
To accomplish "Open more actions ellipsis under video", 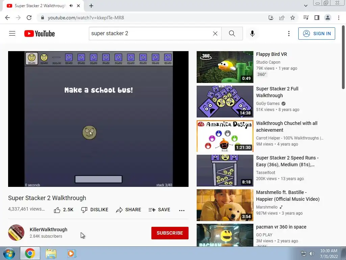I will click(x=181, y=210).
